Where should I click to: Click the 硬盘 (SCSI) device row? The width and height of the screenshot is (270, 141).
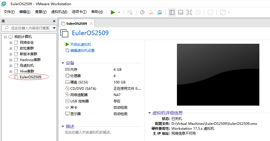(103, 82)
